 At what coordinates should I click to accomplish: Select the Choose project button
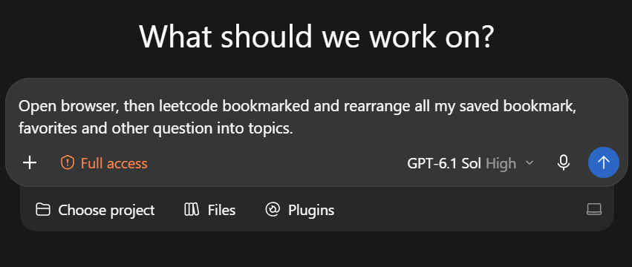(x=95, y=210)
